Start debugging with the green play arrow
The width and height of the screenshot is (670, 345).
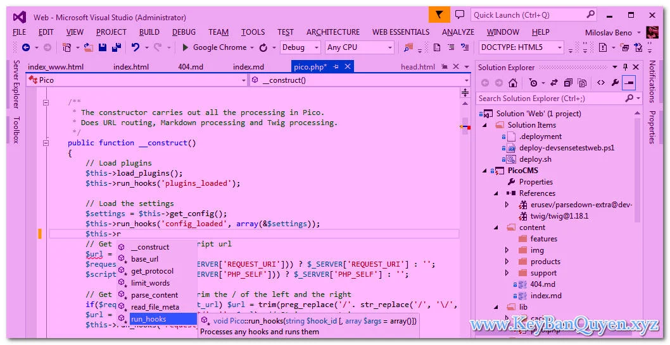(185, 47)
